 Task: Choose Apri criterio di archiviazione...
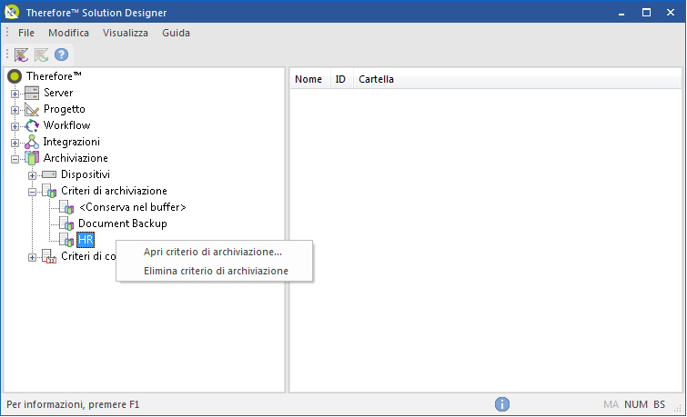click(x=214, y=252)
